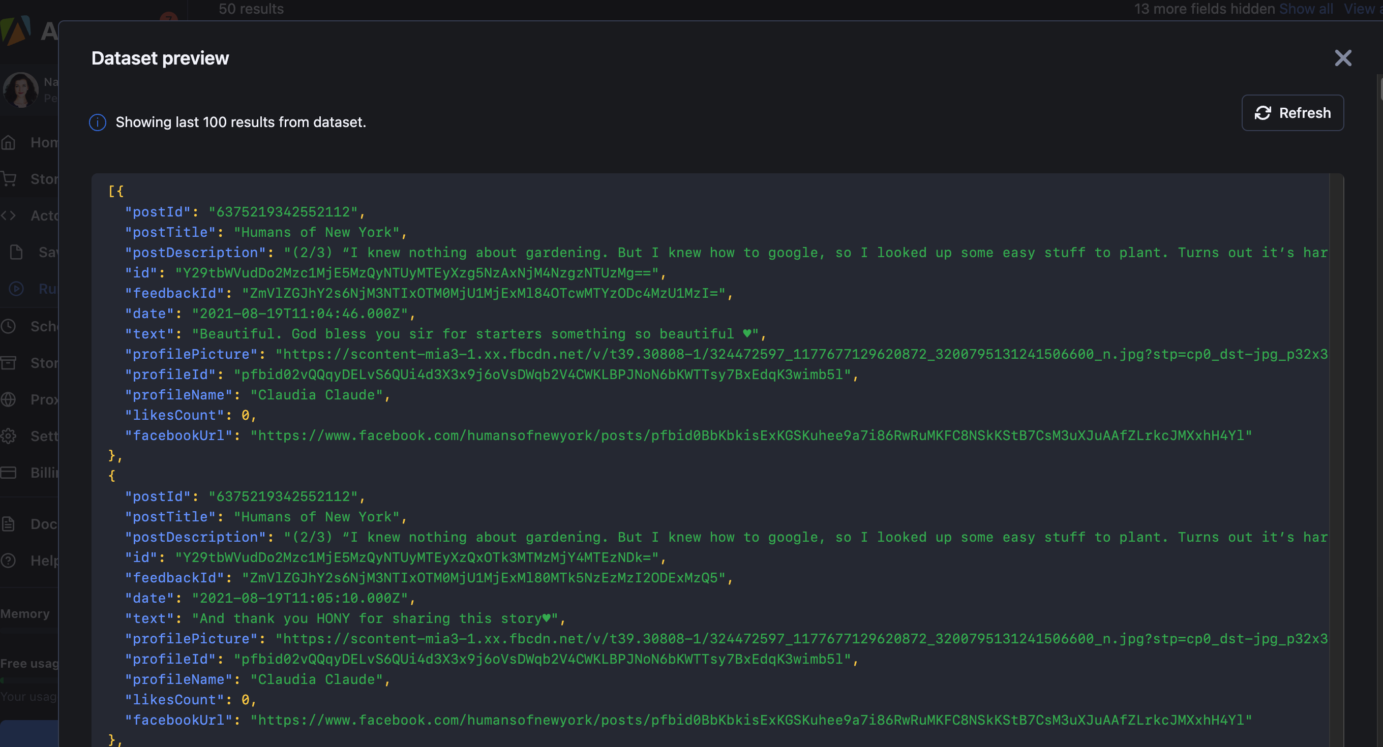Viewport: 1383px width, 747px height.
Task: Click the Saved tasks document icon
Action: point(16,252)
